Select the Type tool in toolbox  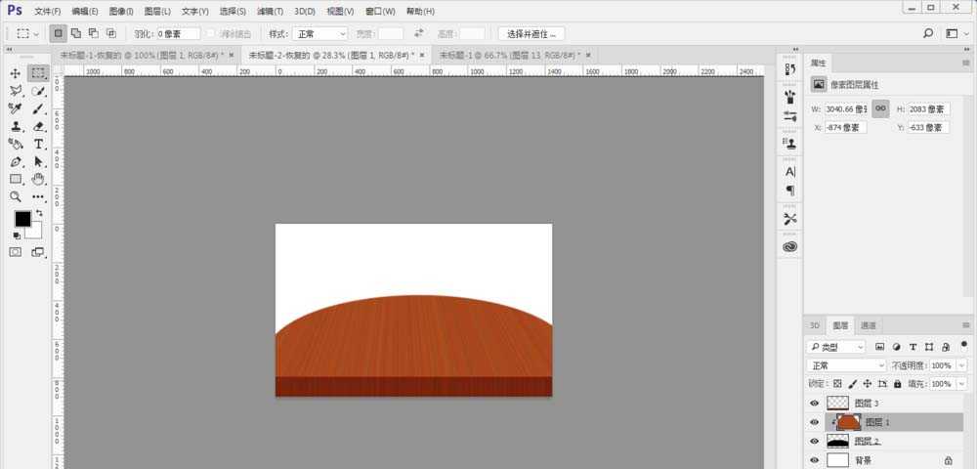(x=39, y=144)
